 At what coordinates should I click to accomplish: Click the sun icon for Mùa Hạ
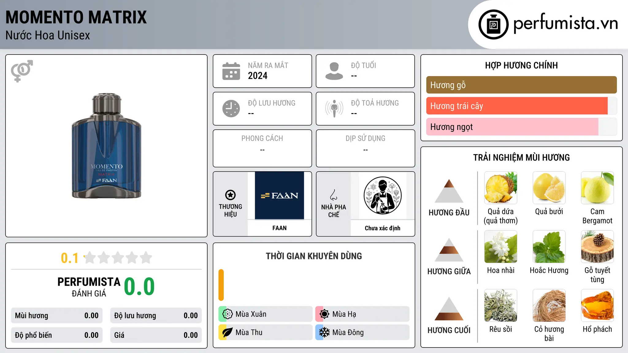point(324,314)
